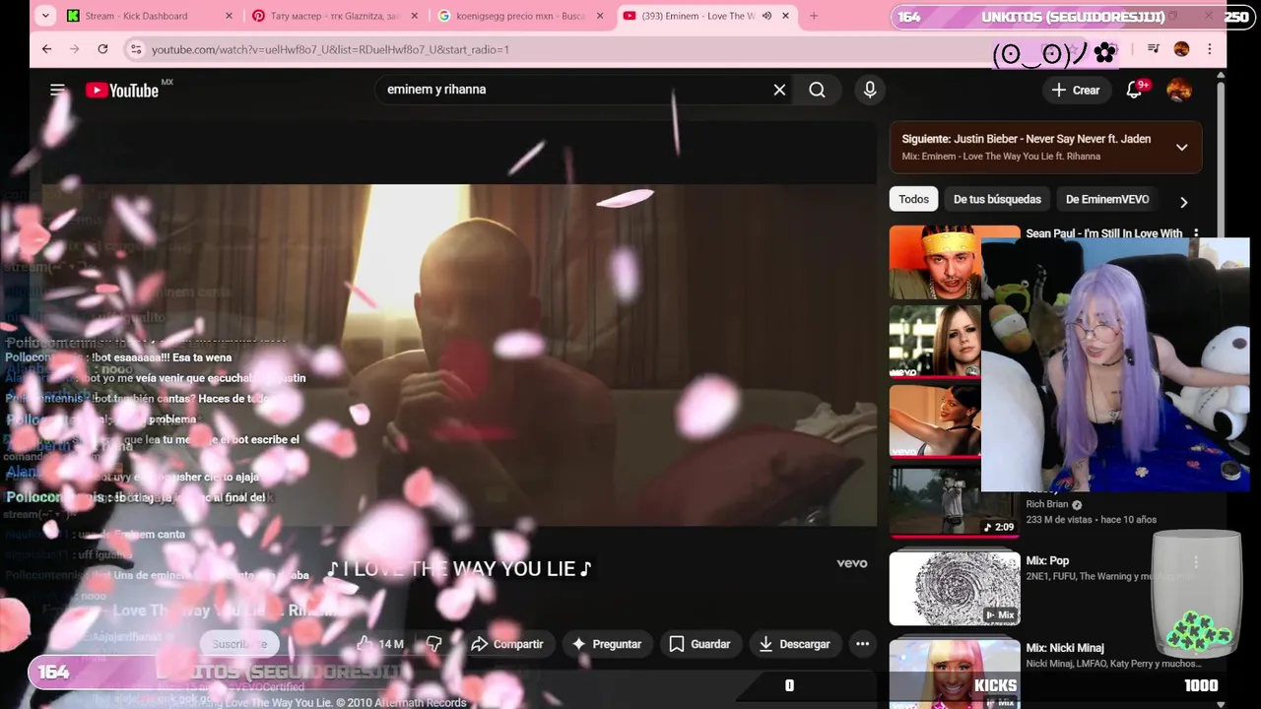Click the Suscribirse button
This screenshot has width=1261, height=709.
click(239, 644)
